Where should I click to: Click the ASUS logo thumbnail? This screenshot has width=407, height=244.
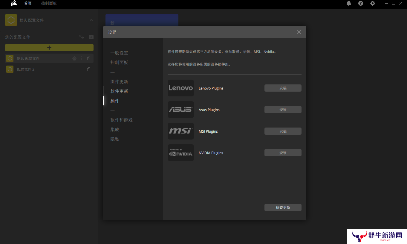tap(181, 110)
